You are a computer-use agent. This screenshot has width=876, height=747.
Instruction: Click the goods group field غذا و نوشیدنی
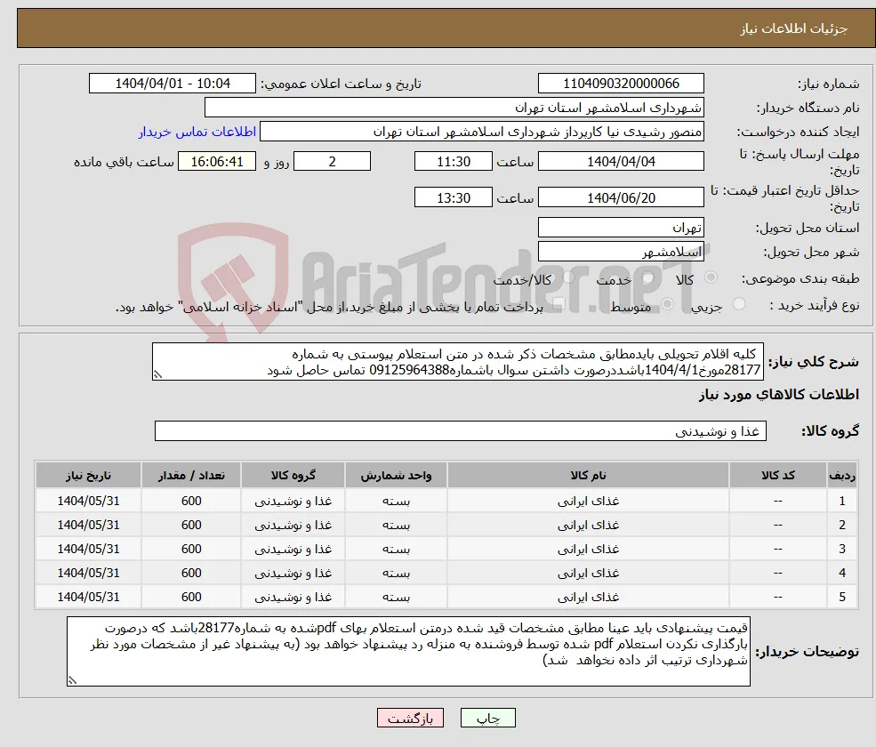tap(461, 430)
